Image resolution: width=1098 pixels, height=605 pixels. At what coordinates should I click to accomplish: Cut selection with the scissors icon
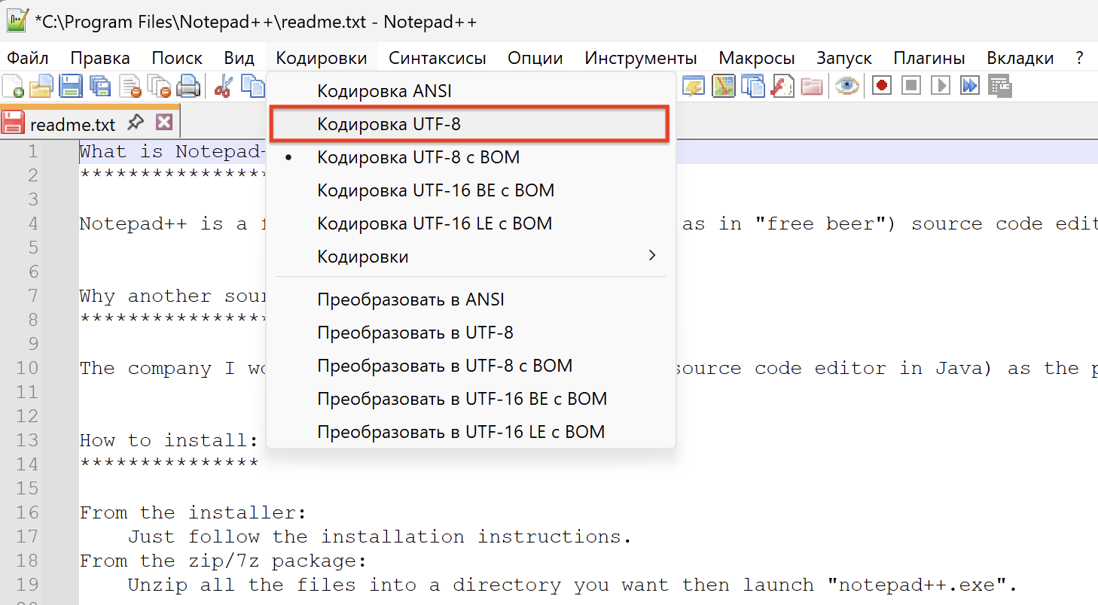click(222, 87)
